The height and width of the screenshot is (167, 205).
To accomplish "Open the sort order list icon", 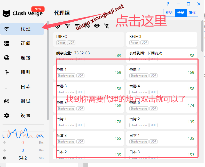I will tap(77, 26).
